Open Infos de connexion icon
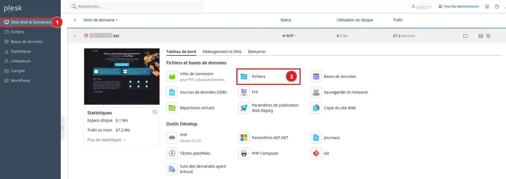Image resolution: width=506 pixels, height=179 pixels. coord(172,77)
